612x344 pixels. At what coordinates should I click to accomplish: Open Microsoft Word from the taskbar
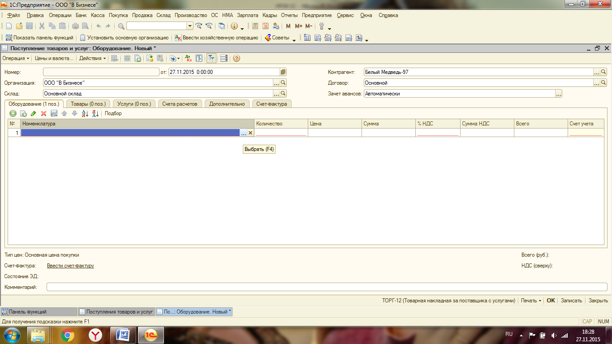point(123,335)
